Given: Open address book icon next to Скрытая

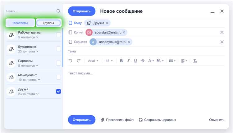Looking at the screenshot, I should 70,42.
